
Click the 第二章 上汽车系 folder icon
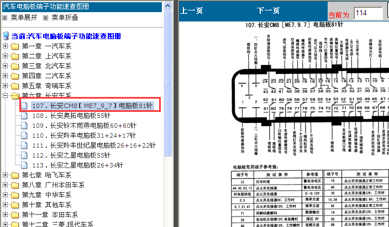click(15, 56)
